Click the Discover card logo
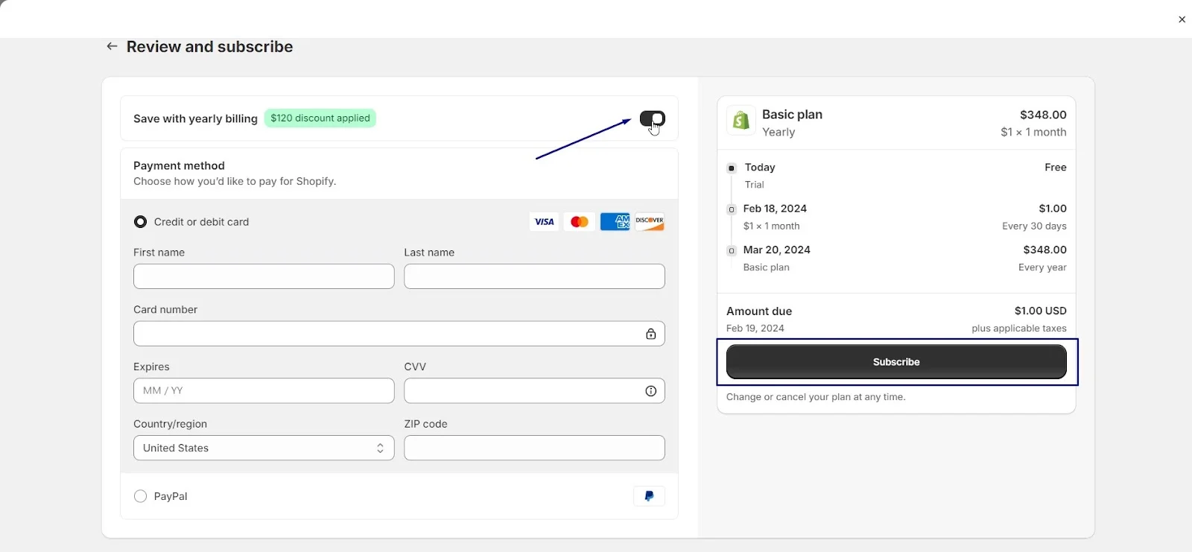This screenshot has width=1192, height=552. [650, 222]
